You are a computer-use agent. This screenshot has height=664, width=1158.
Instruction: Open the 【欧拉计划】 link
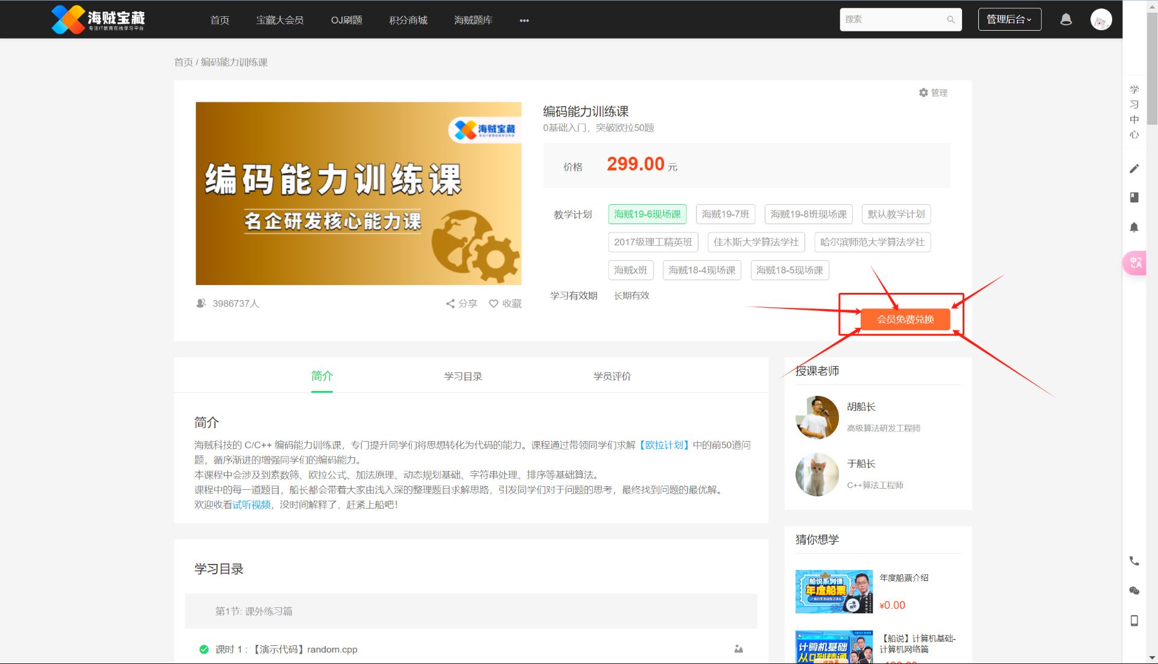664,445
